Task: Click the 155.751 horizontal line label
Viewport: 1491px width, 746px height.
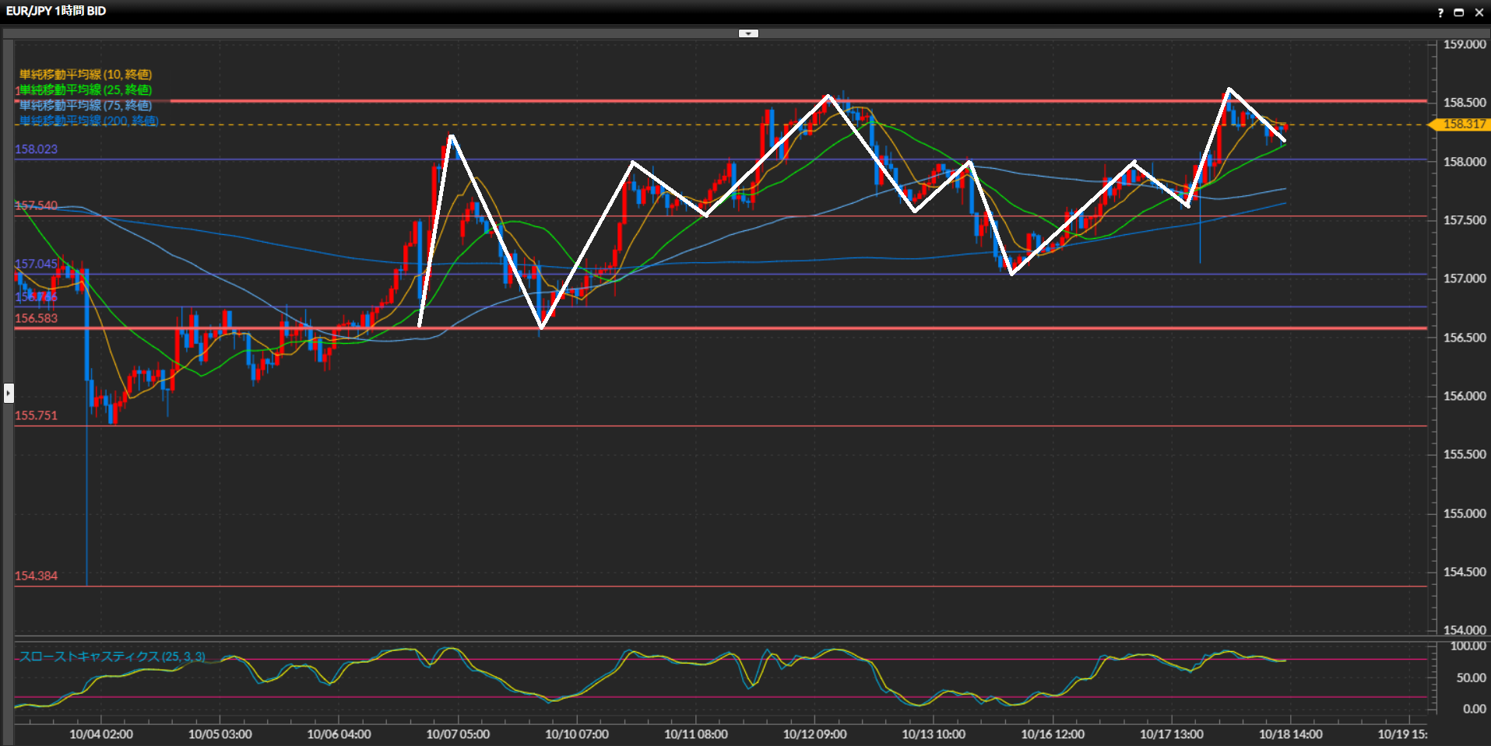Action: point(37,415)
